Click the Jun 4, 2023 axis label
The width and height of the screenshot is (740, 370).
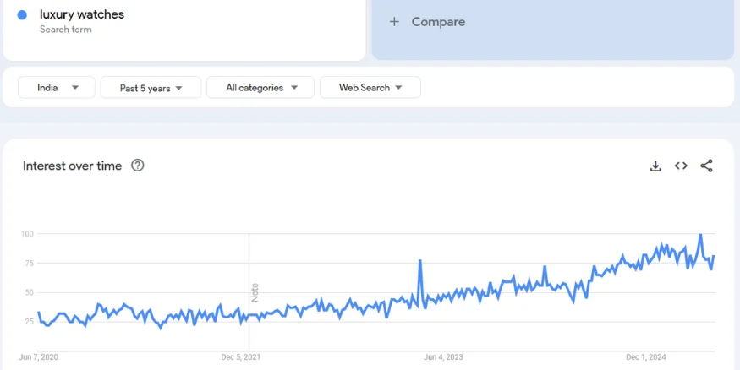[444, 357]
